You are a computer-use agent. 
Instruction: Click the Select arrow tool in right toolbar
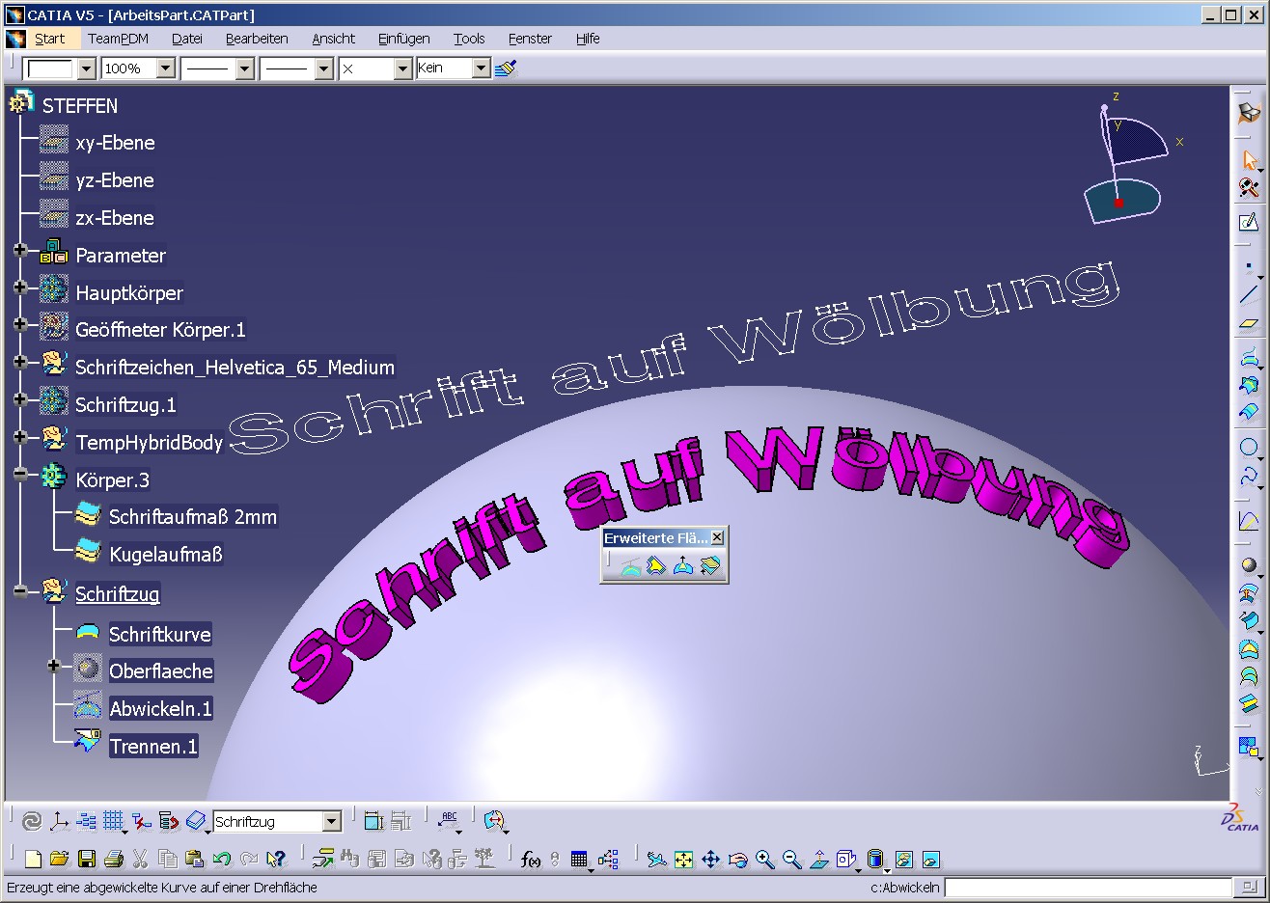pyautogui.click(x=1249, y=159)
